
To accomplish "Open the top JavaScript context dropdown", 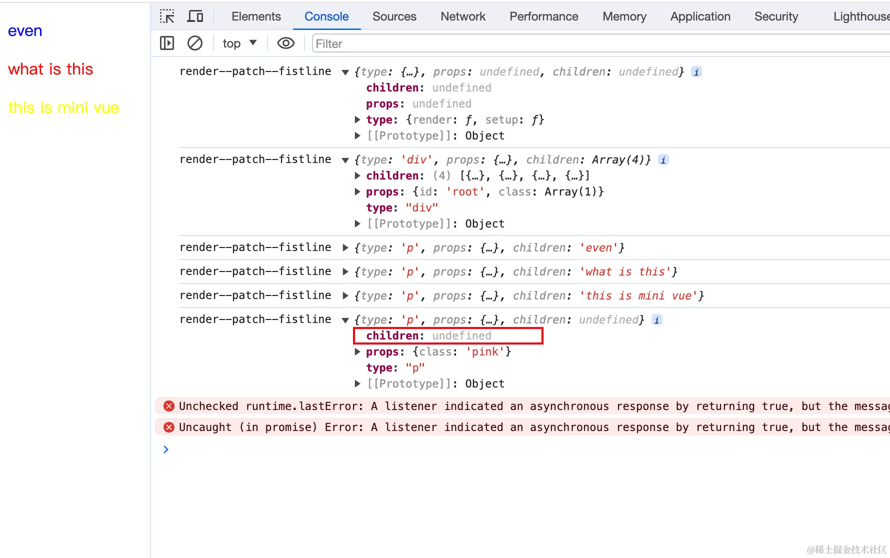I will pyautogui.click(x=239, y=43).
